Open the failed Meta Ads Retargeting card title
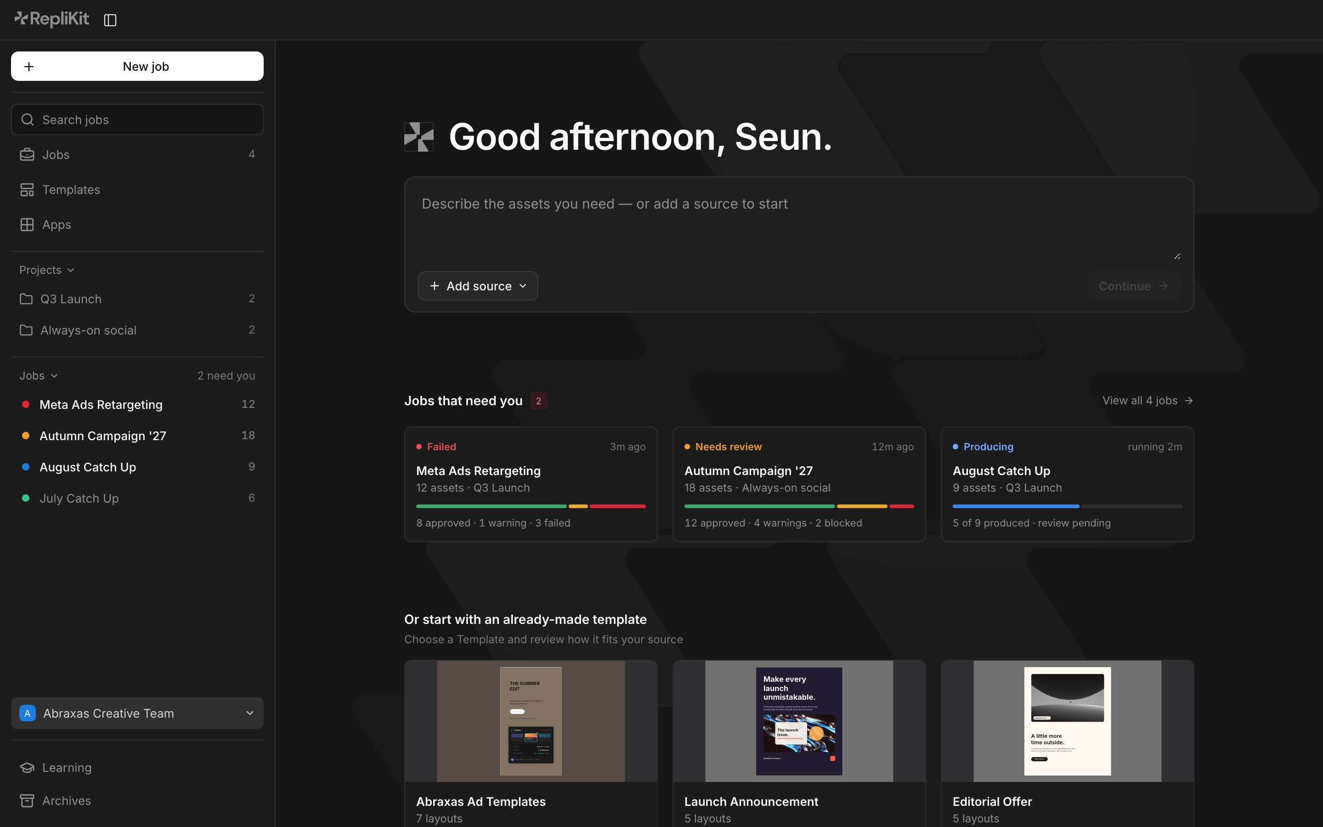Image resolution: width=1323 pixels, height=827 pixels. tap(478, 471)
